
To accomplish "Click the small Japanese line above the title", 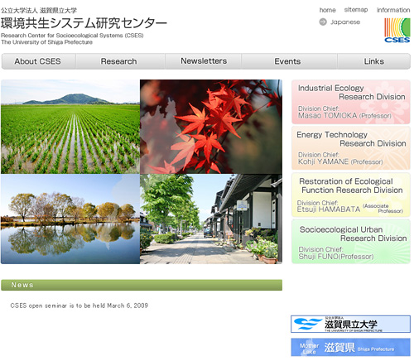I will [x=39, y=11].
